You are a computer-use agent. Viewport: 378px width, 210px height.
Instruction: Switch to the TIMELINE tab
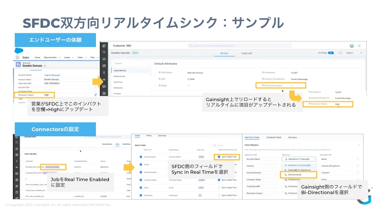pyautogui.click(x=247, y=53)
